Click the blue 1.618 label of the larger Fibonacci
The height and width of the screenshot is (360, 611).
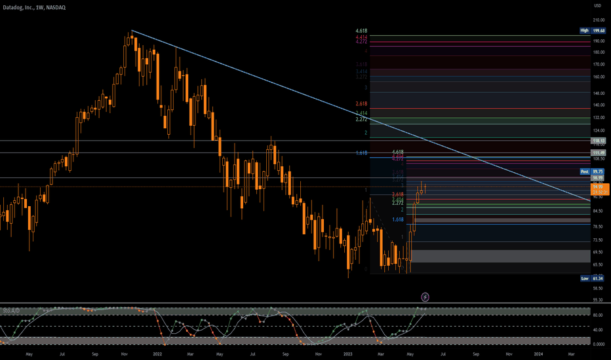click(x=361, y=153)
